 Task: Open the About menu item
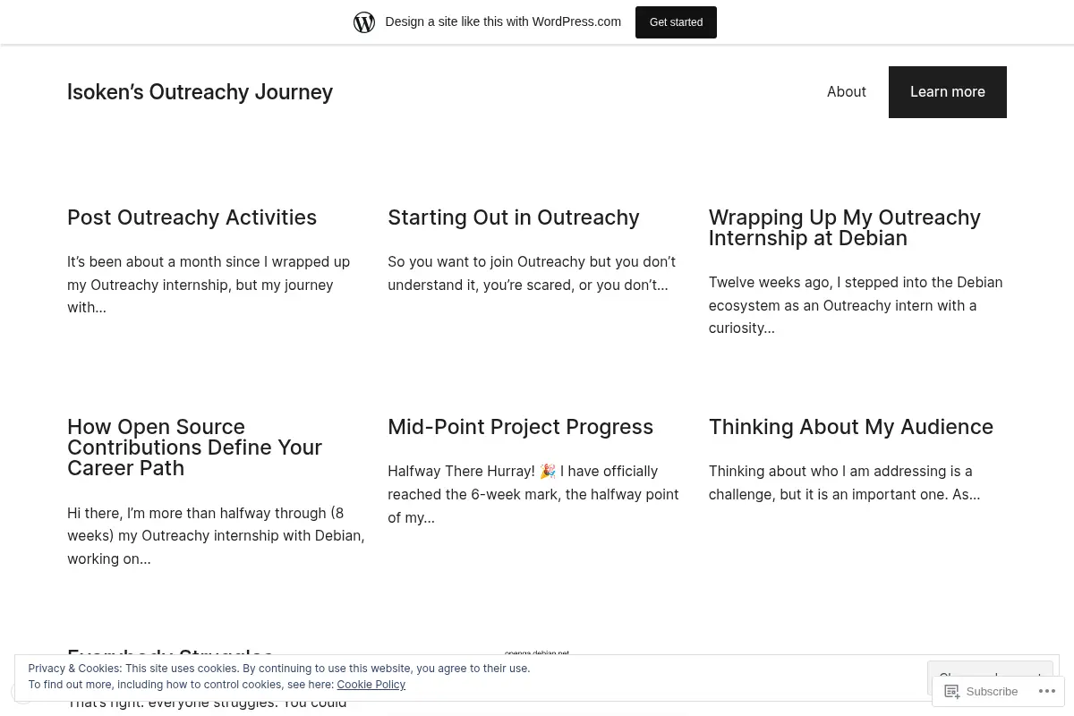(x=846, y=91)
